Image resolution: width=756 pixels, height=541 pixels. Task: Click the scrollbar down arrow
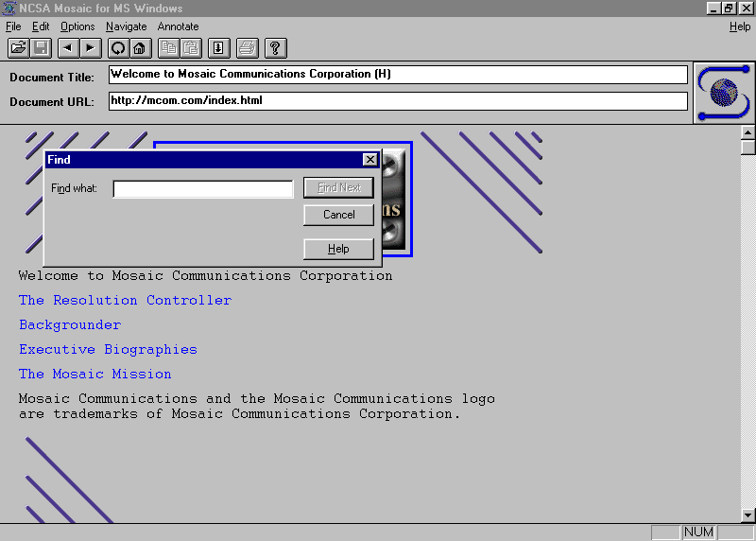[747, 515]
